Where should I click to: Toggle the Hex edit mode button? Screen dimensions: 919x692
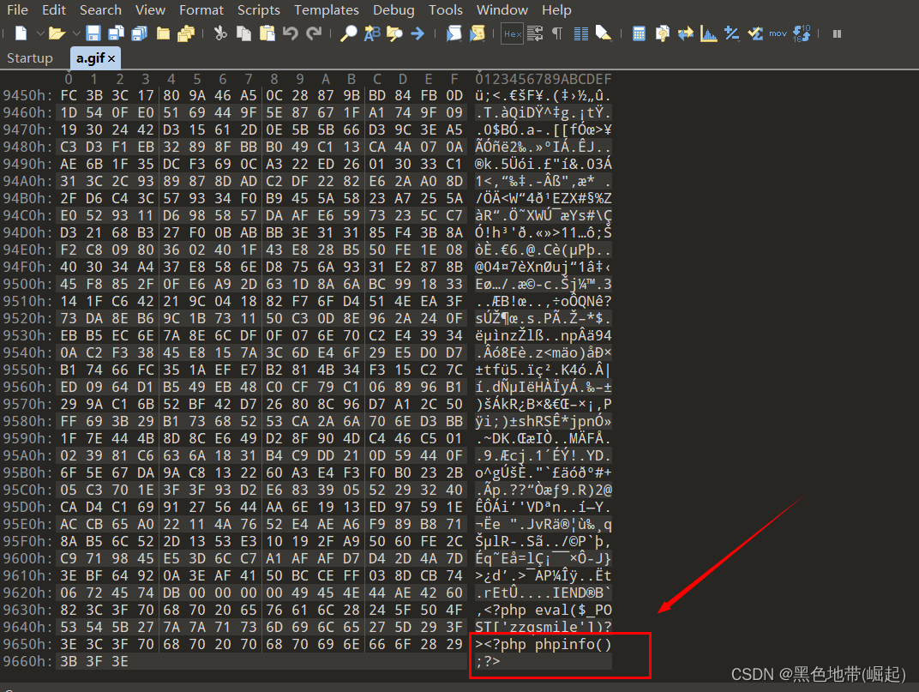513,34
